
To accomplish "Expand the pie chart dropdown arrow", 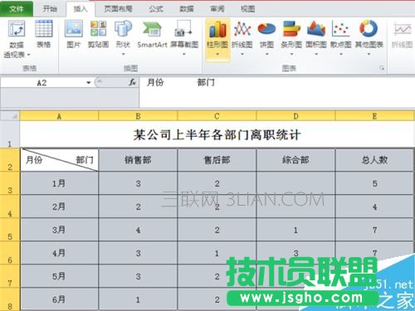I will coord(266,54).
